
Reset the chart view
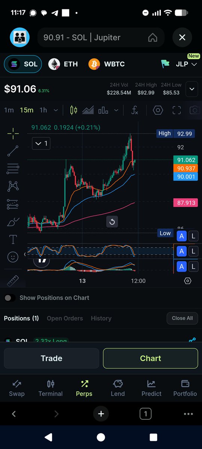[x=112, y=222]
